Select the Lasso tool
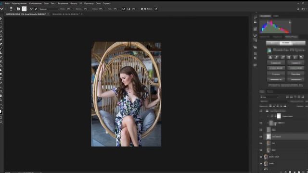Screen dimensions: 308x173 point(1,27)
